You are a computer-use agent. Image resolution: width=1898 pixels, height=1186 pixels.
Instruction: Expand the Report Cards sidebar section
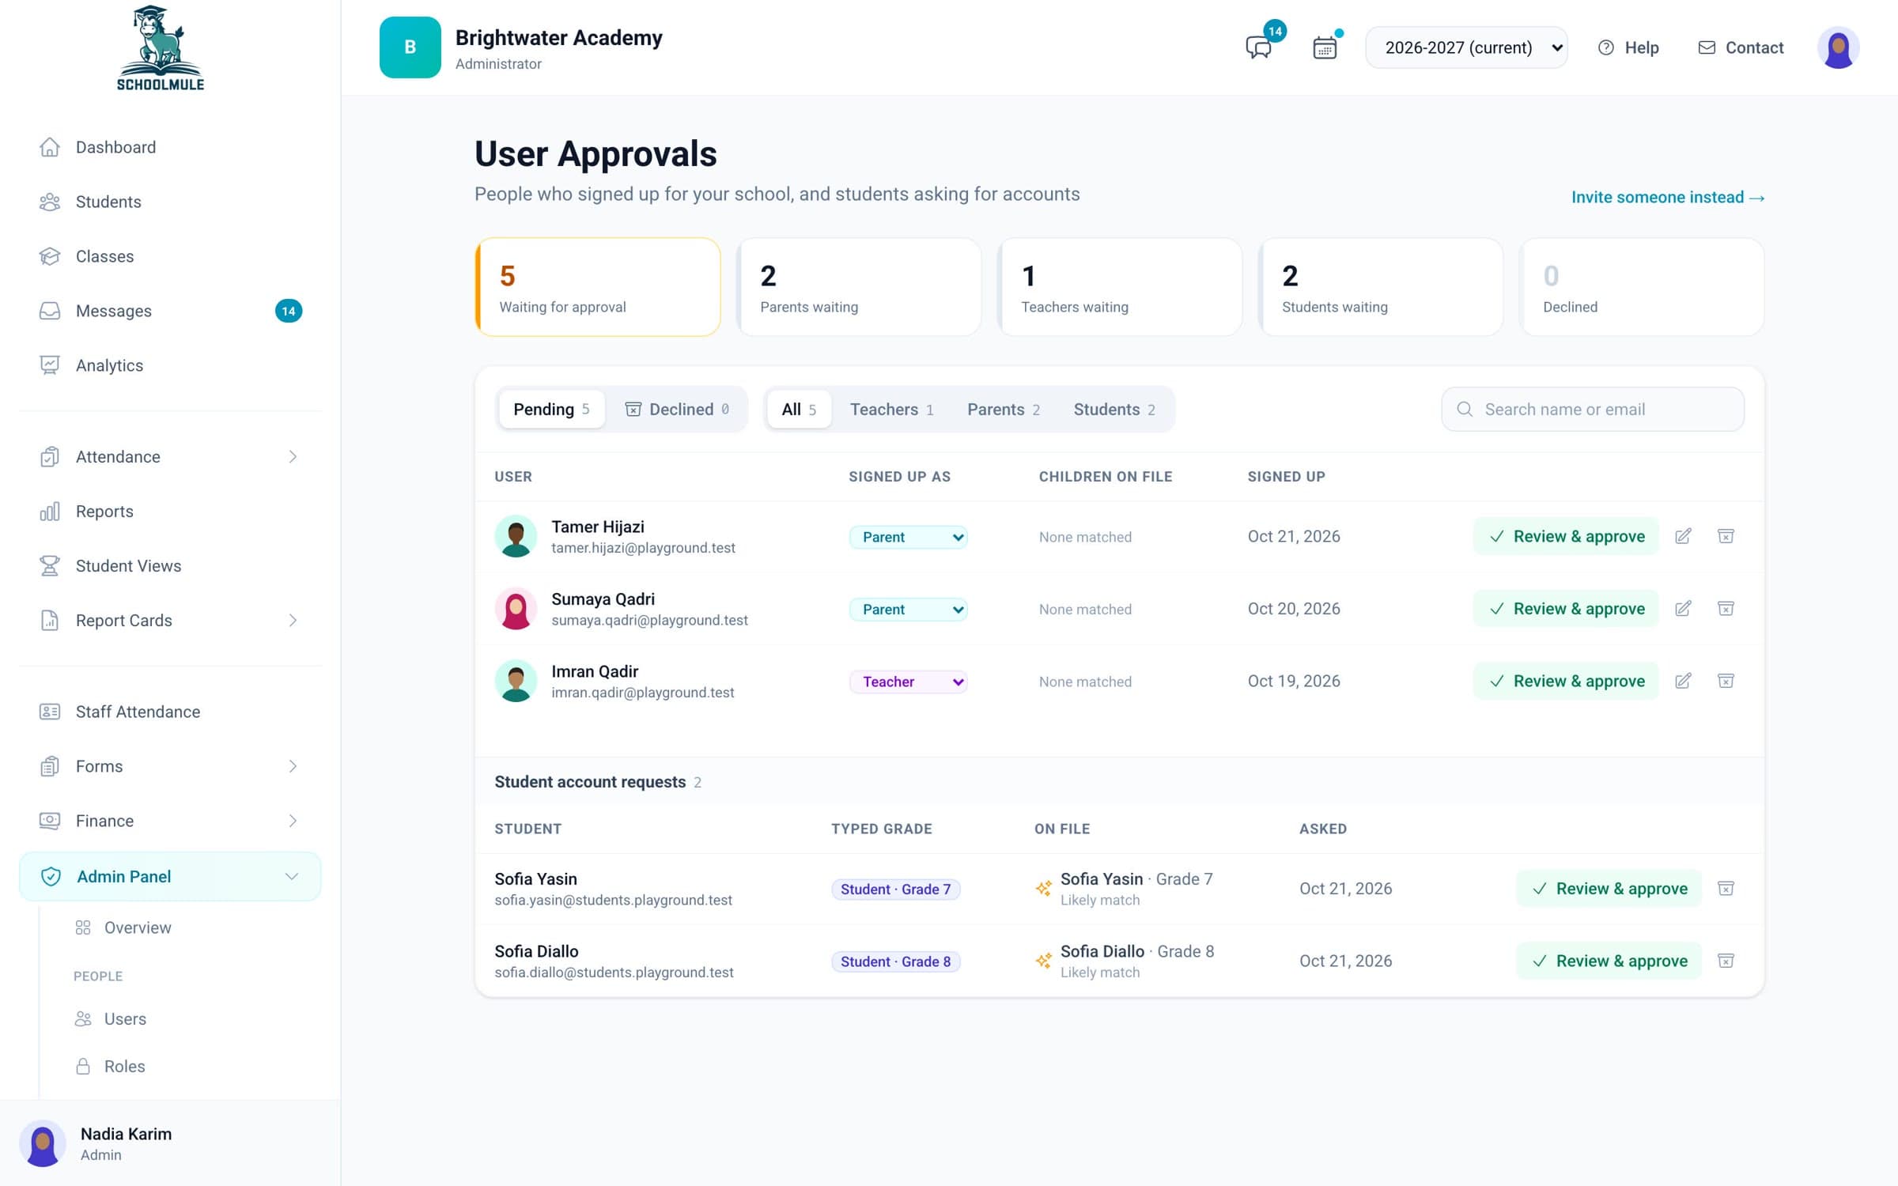170,621
